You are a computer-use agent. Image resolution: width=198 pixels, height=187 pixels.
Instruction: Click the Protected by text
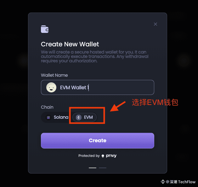point(89,156)
